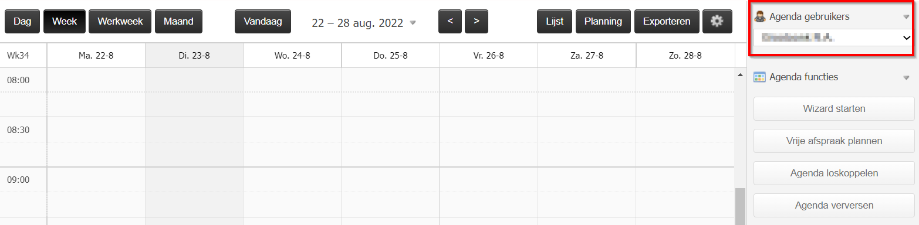This screenshot has height=225, width=919.
Task: Open calendar settings gear icon
Action: [717, 21]
